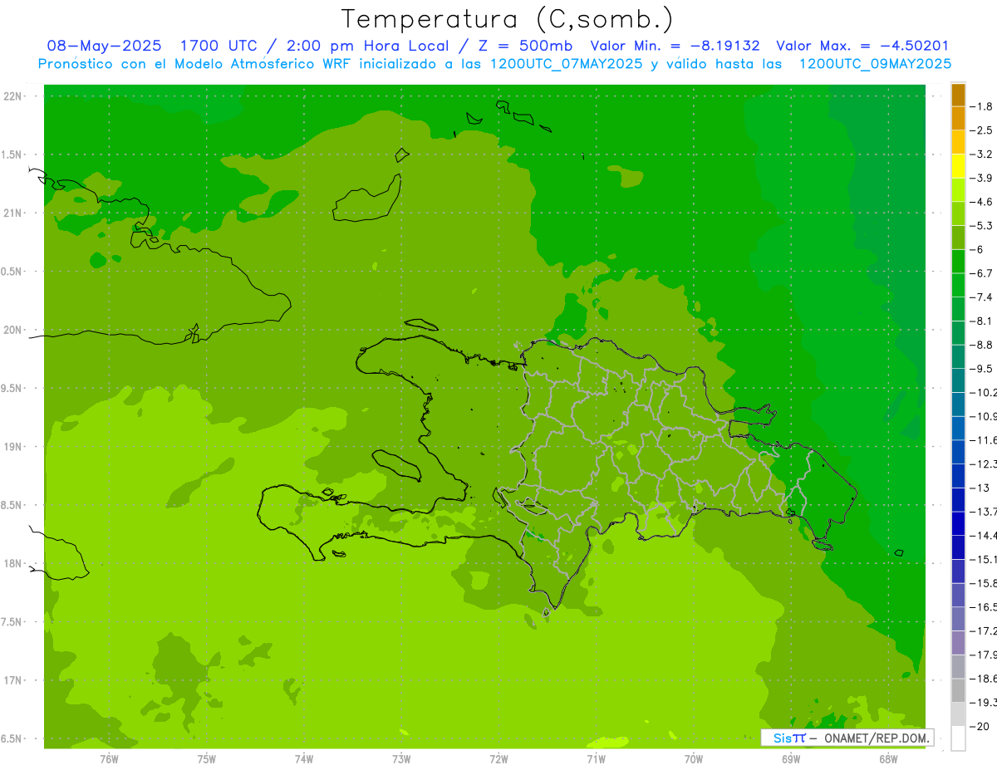
Task: Click '1200UTC_07MAY2025' initialization time
Action: click(x=567, y=64)
